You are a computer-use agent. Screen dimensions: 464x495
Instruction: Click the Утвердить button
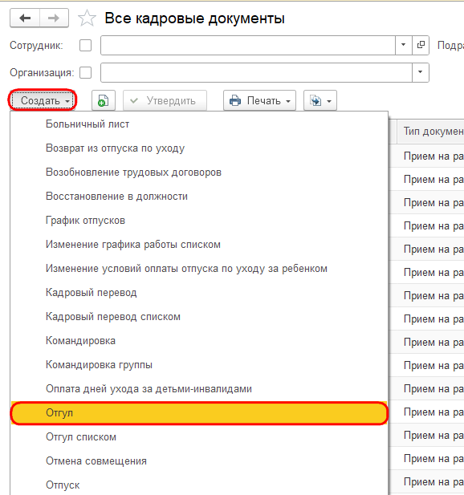click(165, 101)
